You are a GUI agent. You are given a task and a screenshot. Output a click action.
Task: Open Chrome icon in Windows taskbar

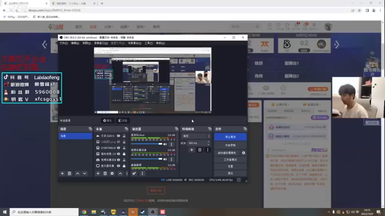(84, 212)
